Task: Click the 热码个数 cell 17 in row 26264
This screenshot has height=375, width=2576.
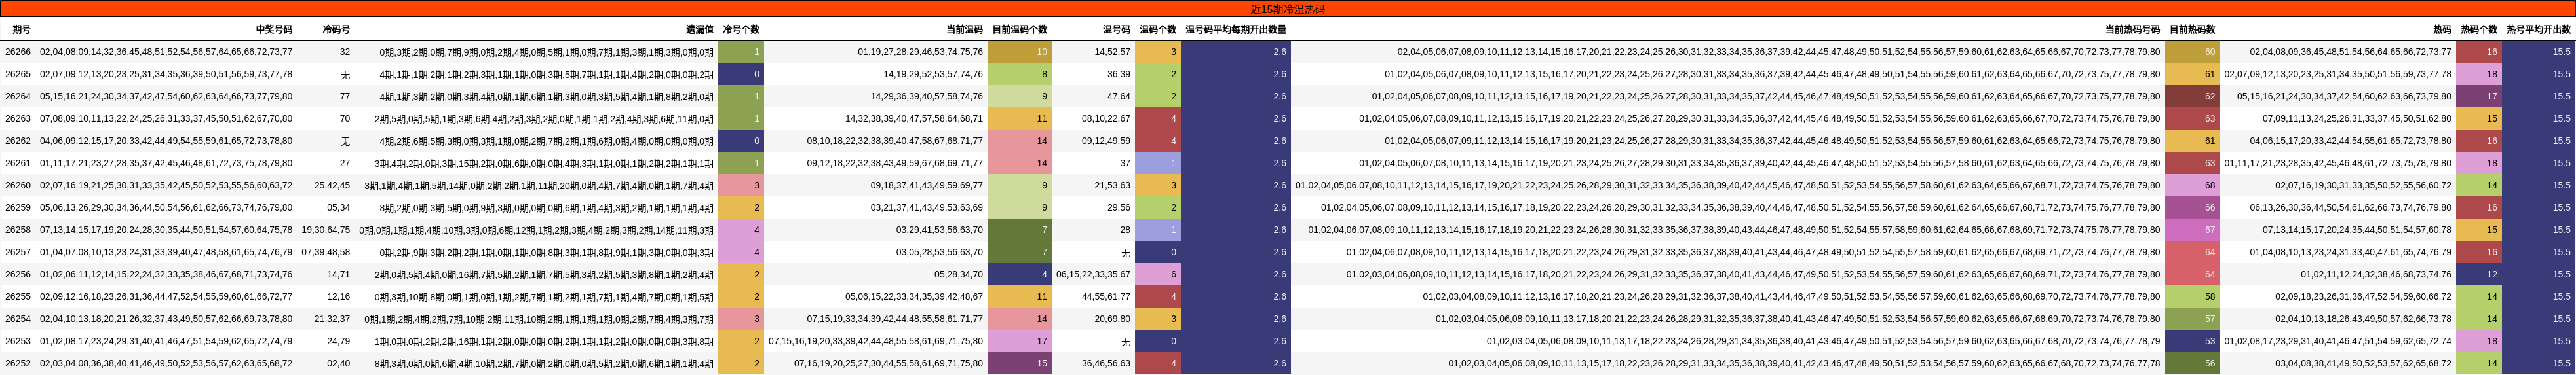Action: [2479, 96]
